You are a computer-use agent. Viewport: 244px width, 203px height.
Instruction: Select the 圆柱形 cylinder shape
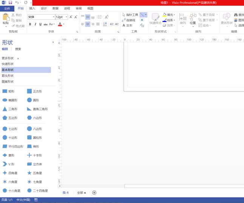click(35, 137)
